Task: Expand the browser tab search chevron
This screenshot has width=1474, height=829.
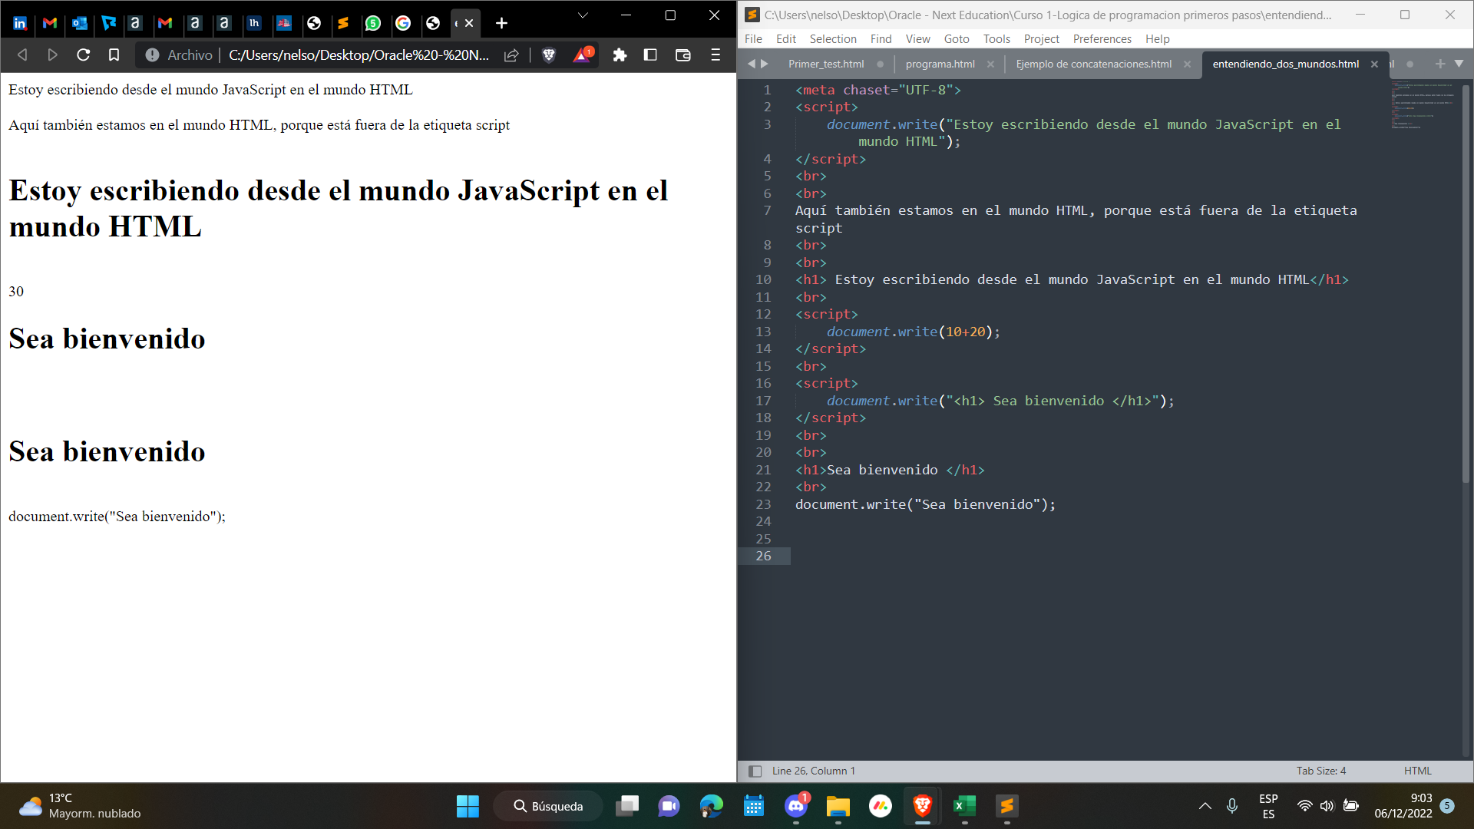Action: click(583, 15)
